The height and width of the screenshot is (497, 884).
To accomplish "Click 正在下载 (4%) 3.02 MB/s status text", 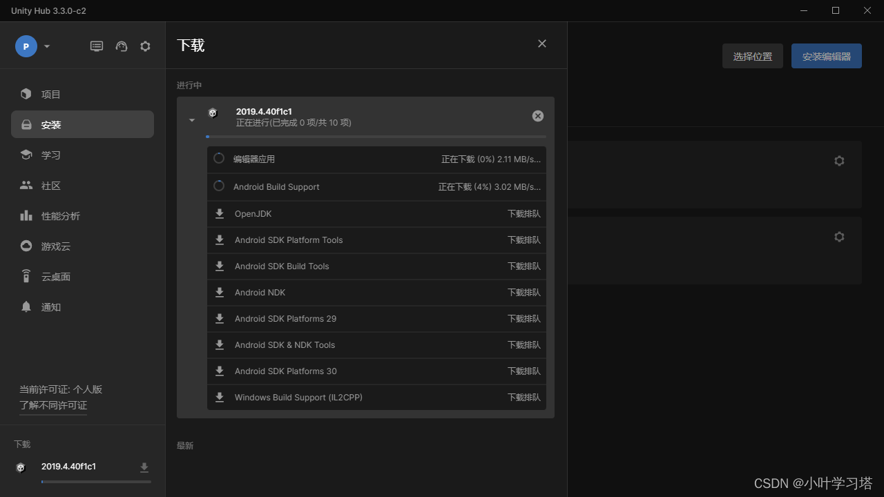I will pyautogui.click(x=490, y=187).
